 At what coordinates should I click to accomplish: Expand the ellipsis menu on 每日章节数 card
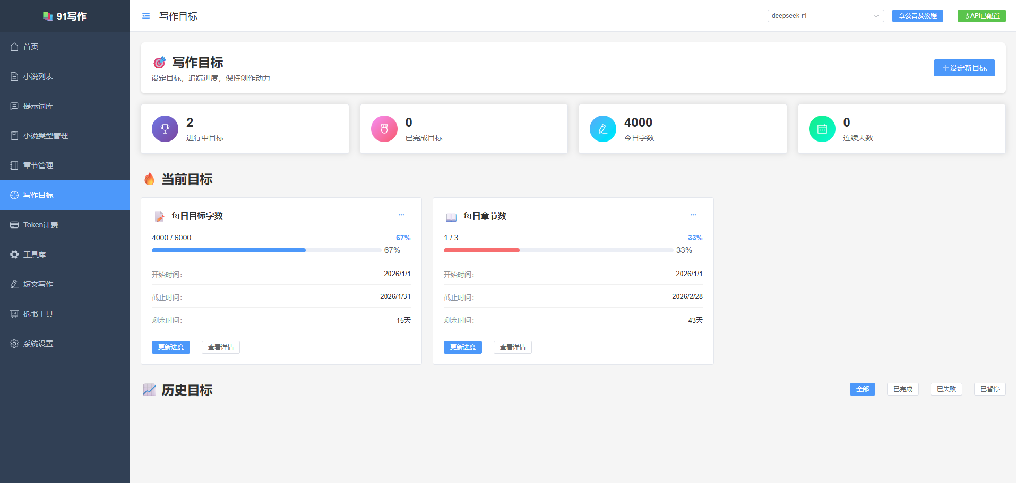(693, 215)
